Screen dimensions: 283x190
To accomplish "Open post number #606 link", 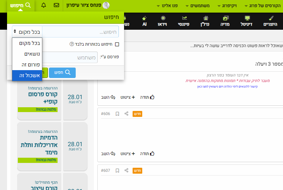I will coord(105,114).
